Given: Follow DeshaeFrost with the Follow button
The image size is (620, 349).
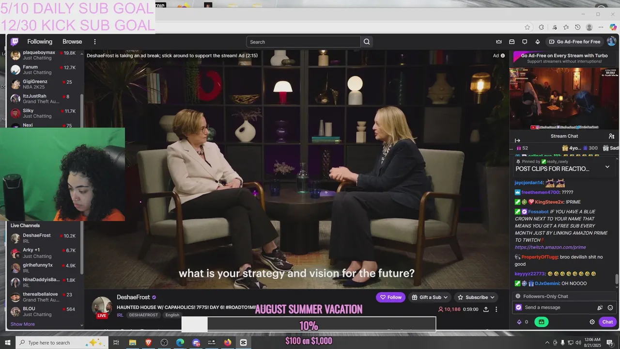Looking at the screenshot, I should pyautogui.click(x=390, y=297).
